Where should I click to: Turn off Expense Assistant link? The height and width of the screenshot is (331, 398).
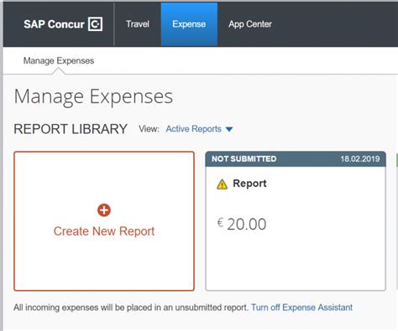(301, 308)
